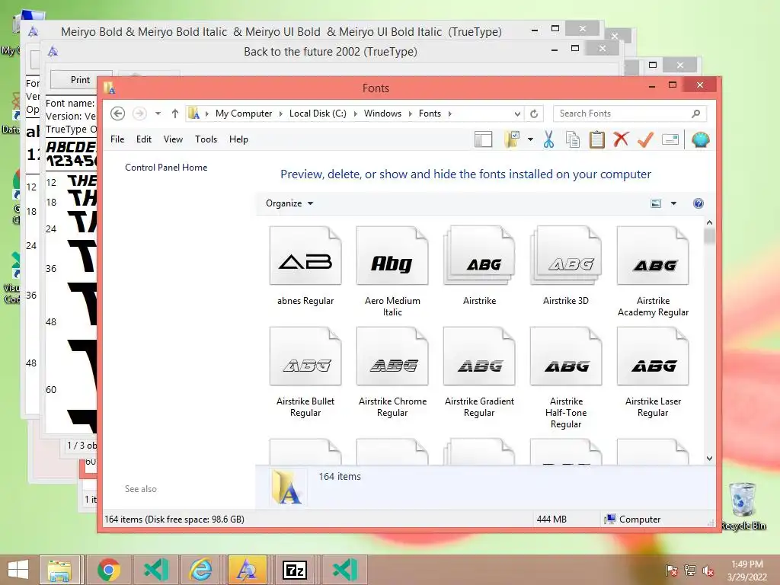This screenshot has width=780, height=585.
Task: Launch Google Chrome from the taskbar
Action: [x=108, y=570]
